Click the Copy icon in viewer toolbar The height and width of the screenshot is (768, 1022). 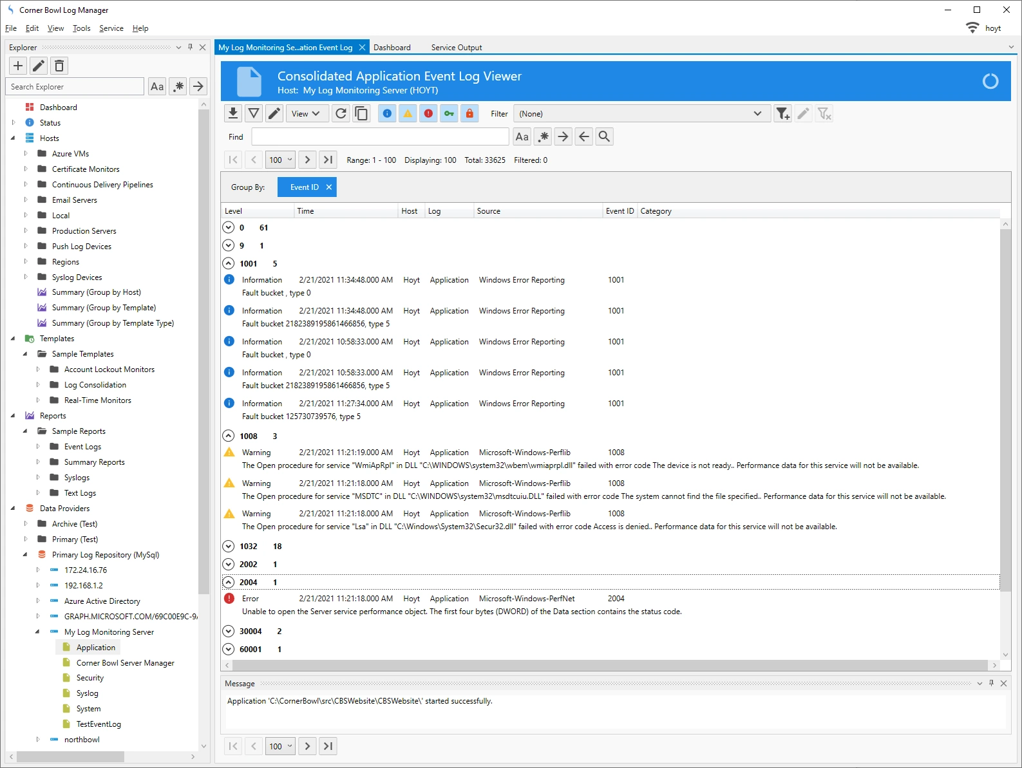click(x=362, y=113)
